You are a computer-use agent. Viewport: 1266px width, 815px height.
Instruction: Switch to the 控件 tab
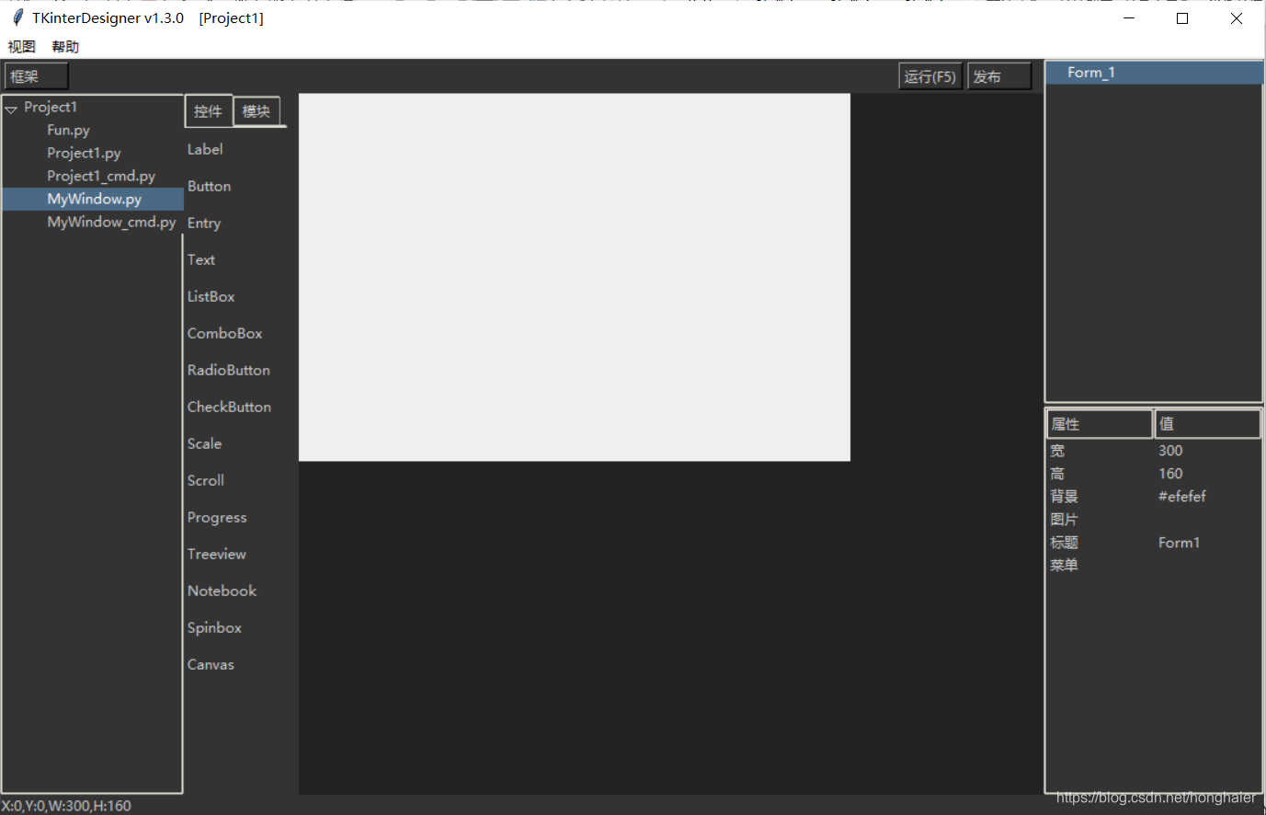(x=208, y=111)
